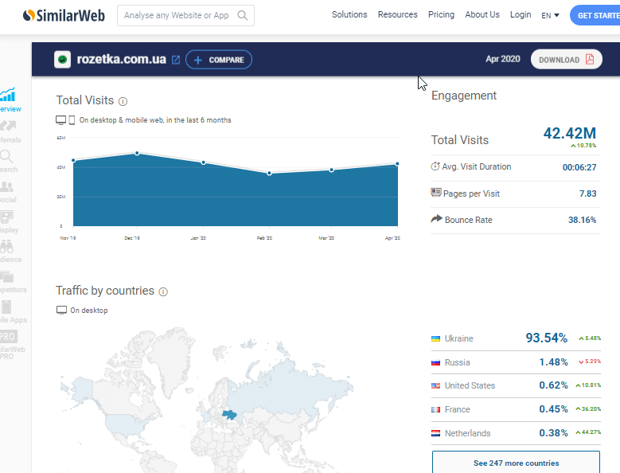Viewport: 620px width, 473px height.
Task: Open the Audience sidebar section
Action: click(x=7, y=251)
